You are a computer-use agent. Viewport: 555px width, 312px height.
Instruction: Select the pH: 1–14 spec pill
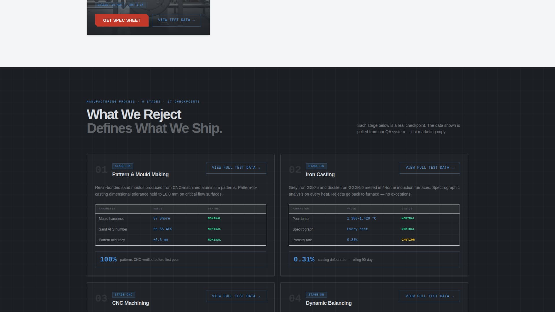click(136, 5)
